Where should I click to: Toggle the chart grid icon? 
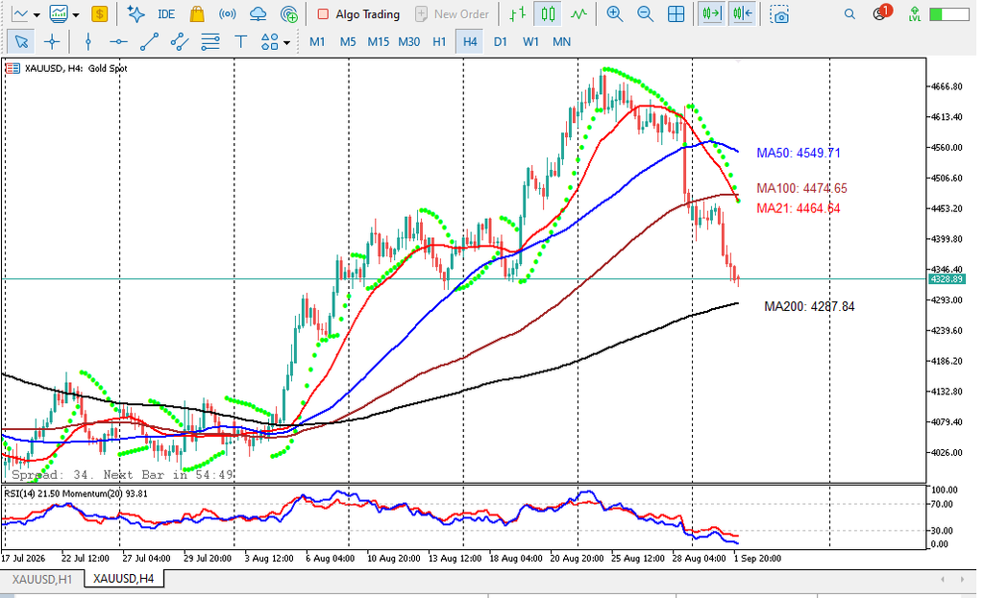pos(676,13)
